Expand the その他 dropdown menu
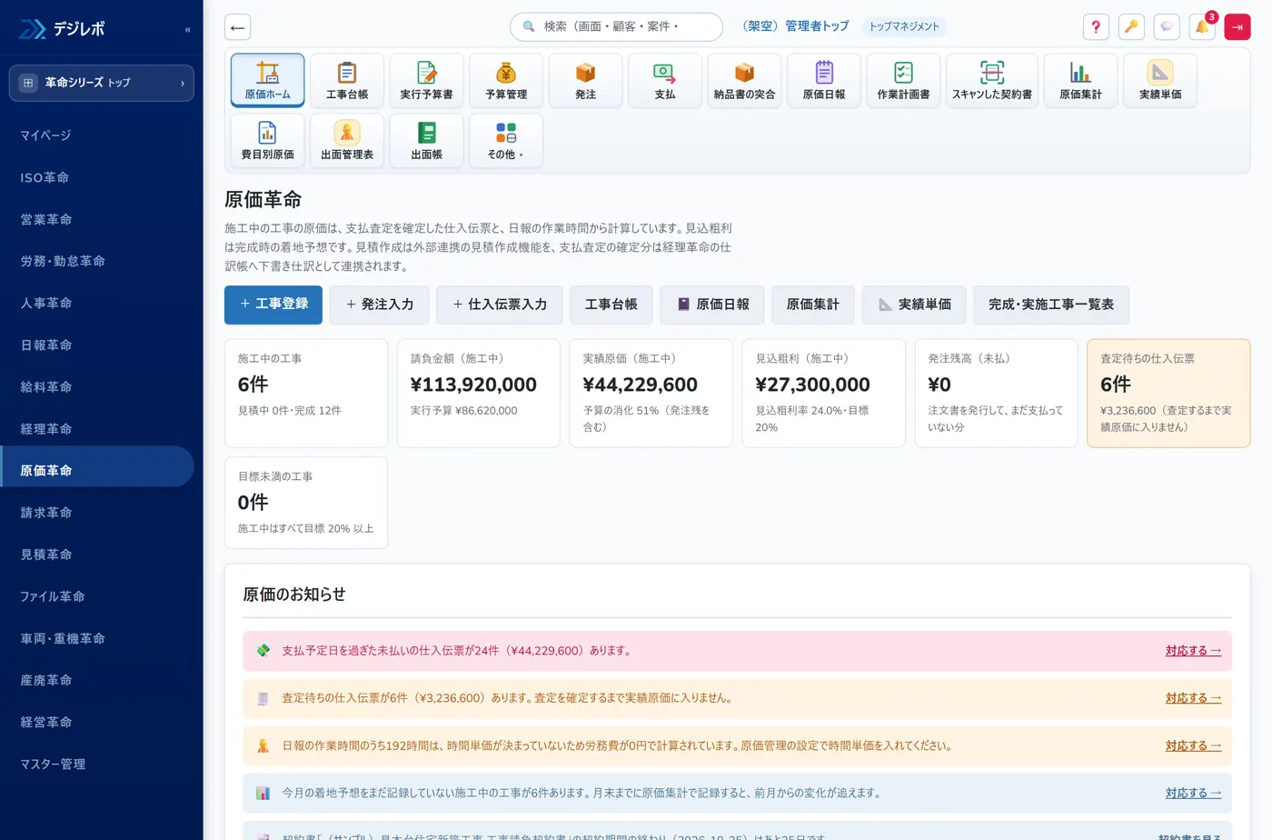 coord(506,141)
